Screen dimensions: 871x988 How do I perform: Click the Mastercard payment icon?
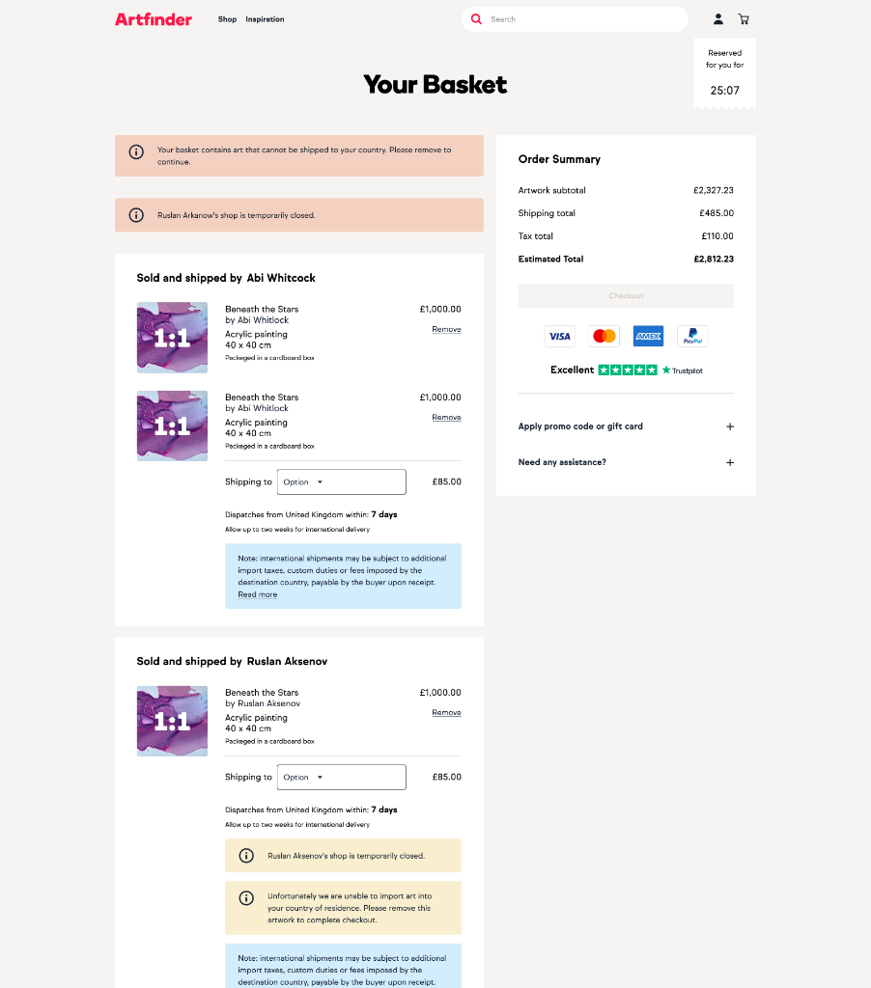pos(604,337)
